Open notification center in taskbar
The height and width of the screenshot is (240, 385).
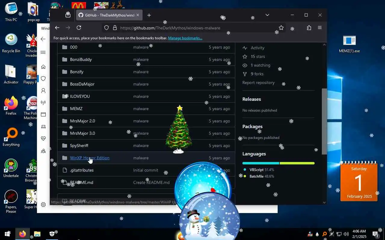click(376, 234)
